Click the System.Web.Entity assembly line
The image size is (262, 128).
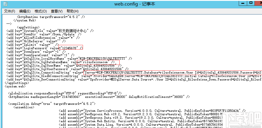(141, 121)
